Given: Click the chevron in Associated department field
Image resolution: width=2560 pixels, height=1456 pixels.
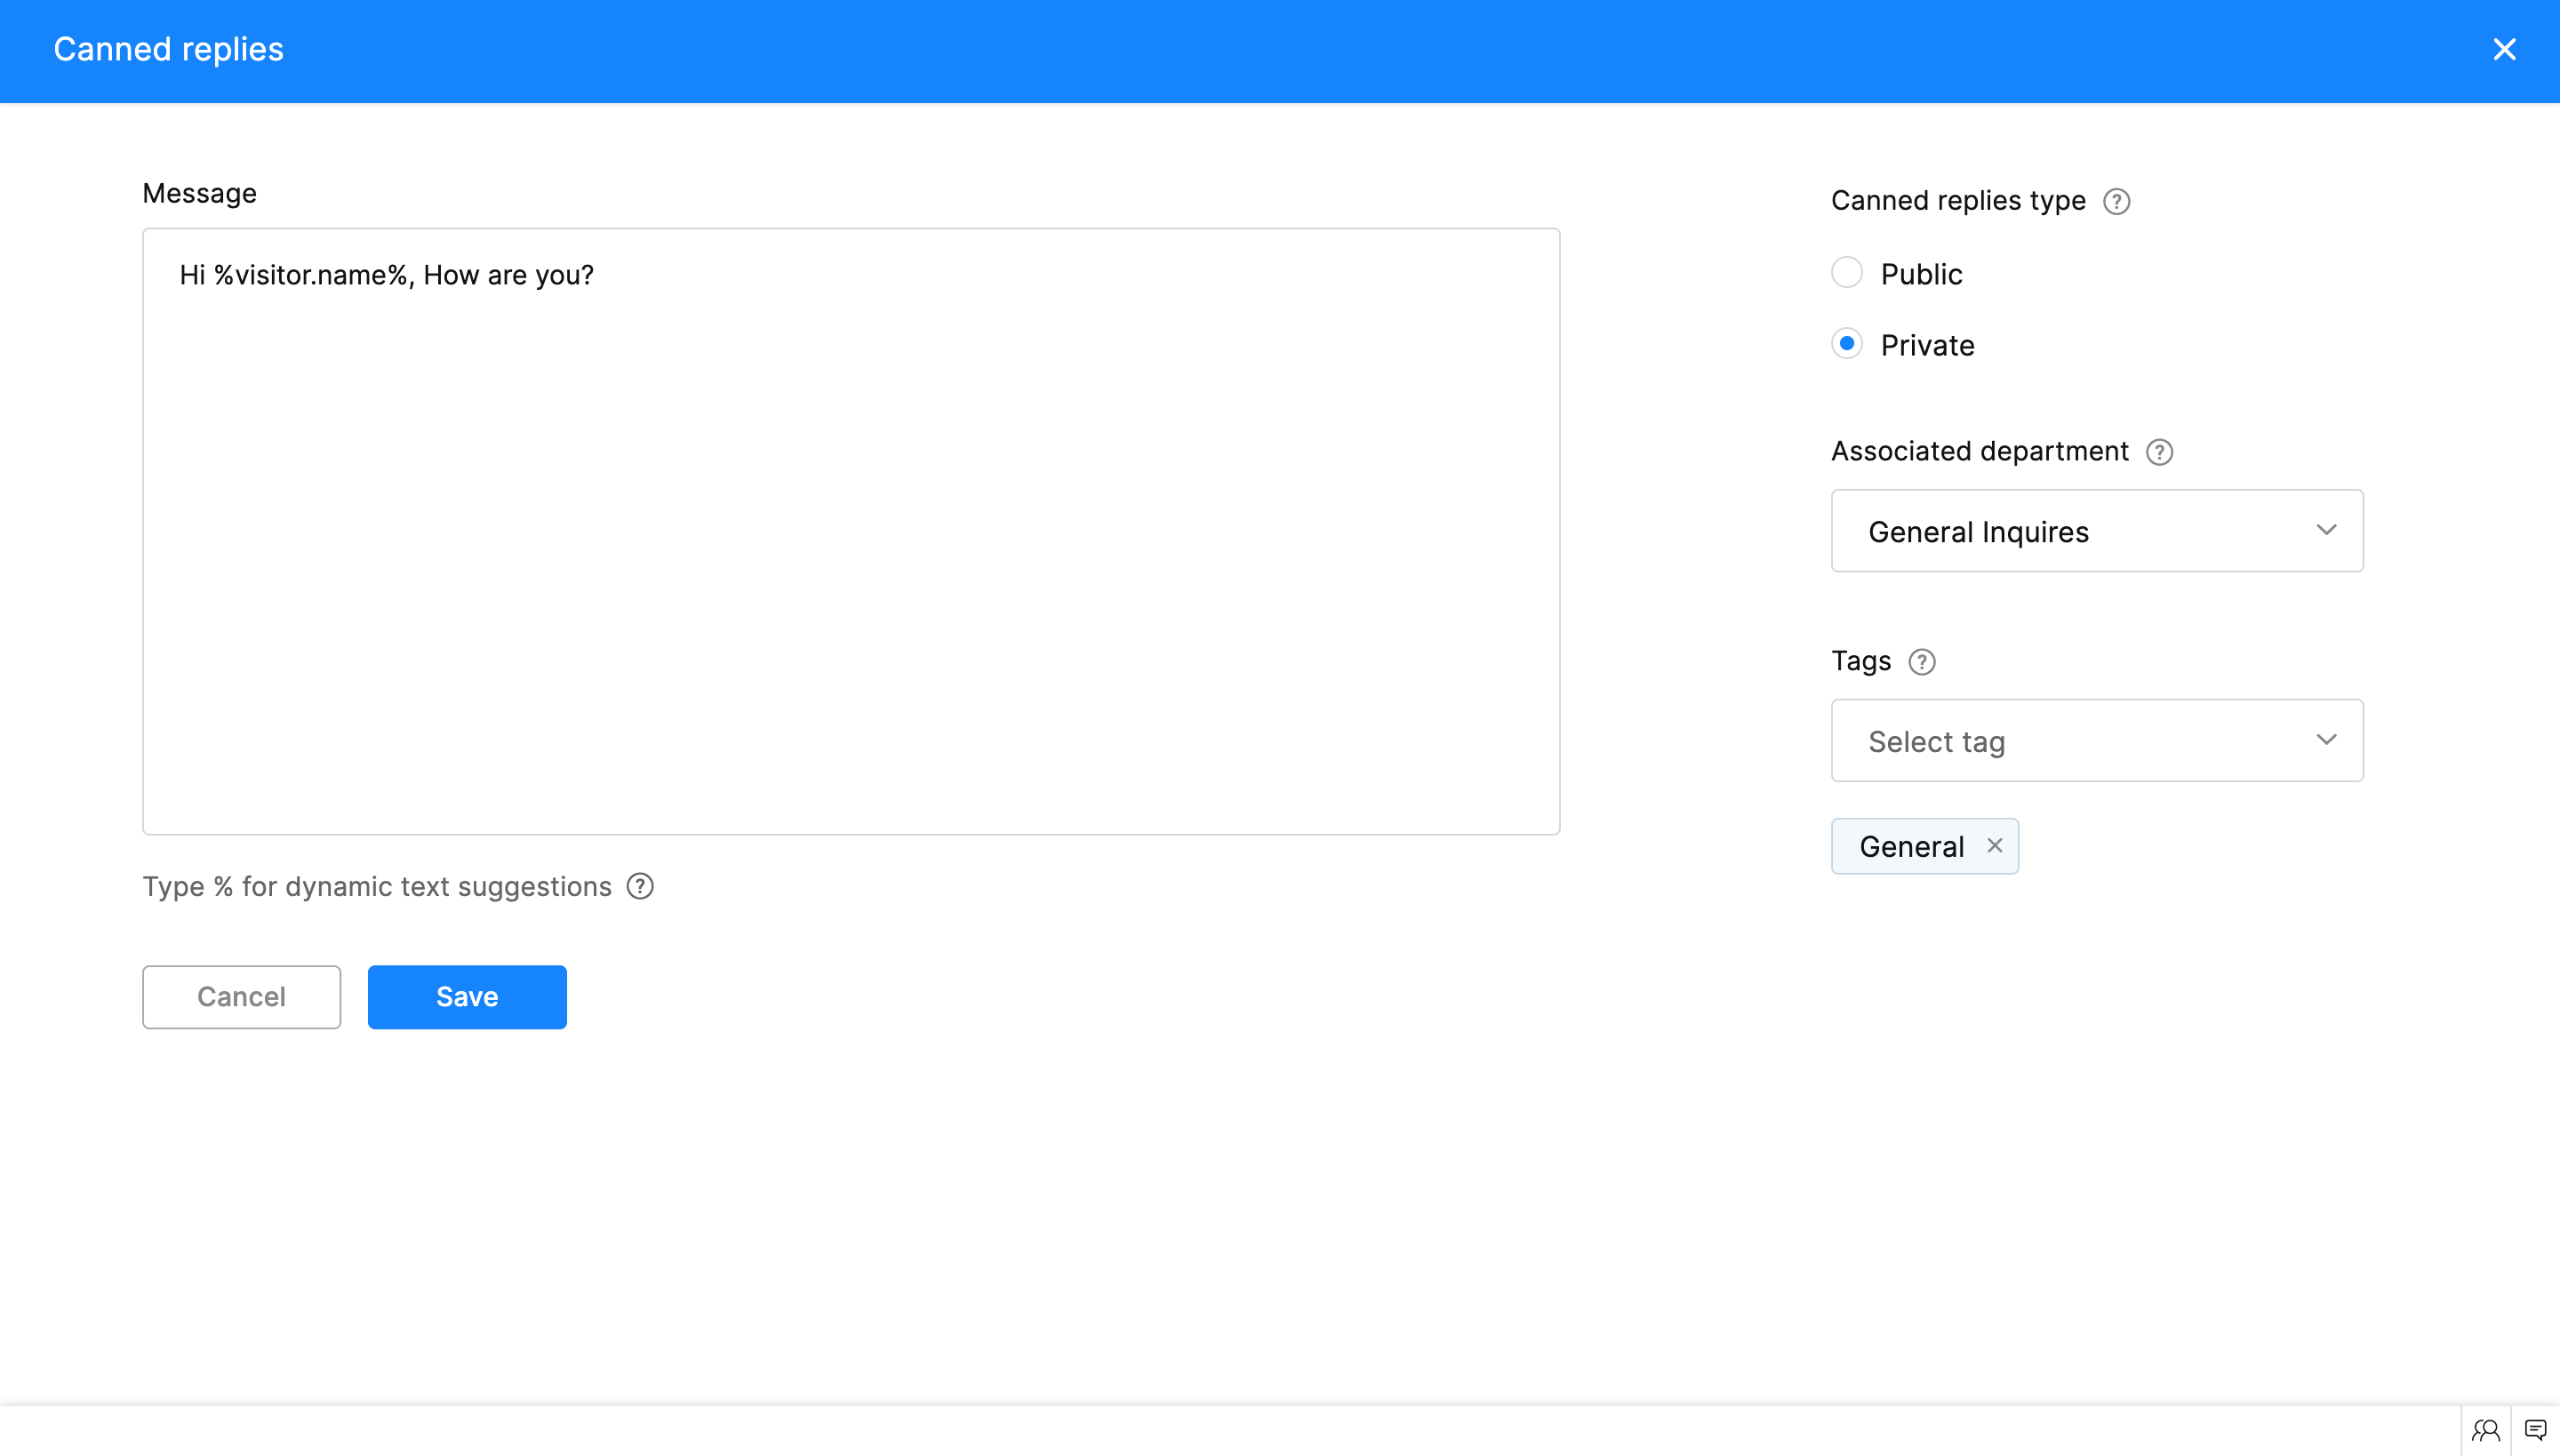Looking at the screenshot, I should (2326, 530).
